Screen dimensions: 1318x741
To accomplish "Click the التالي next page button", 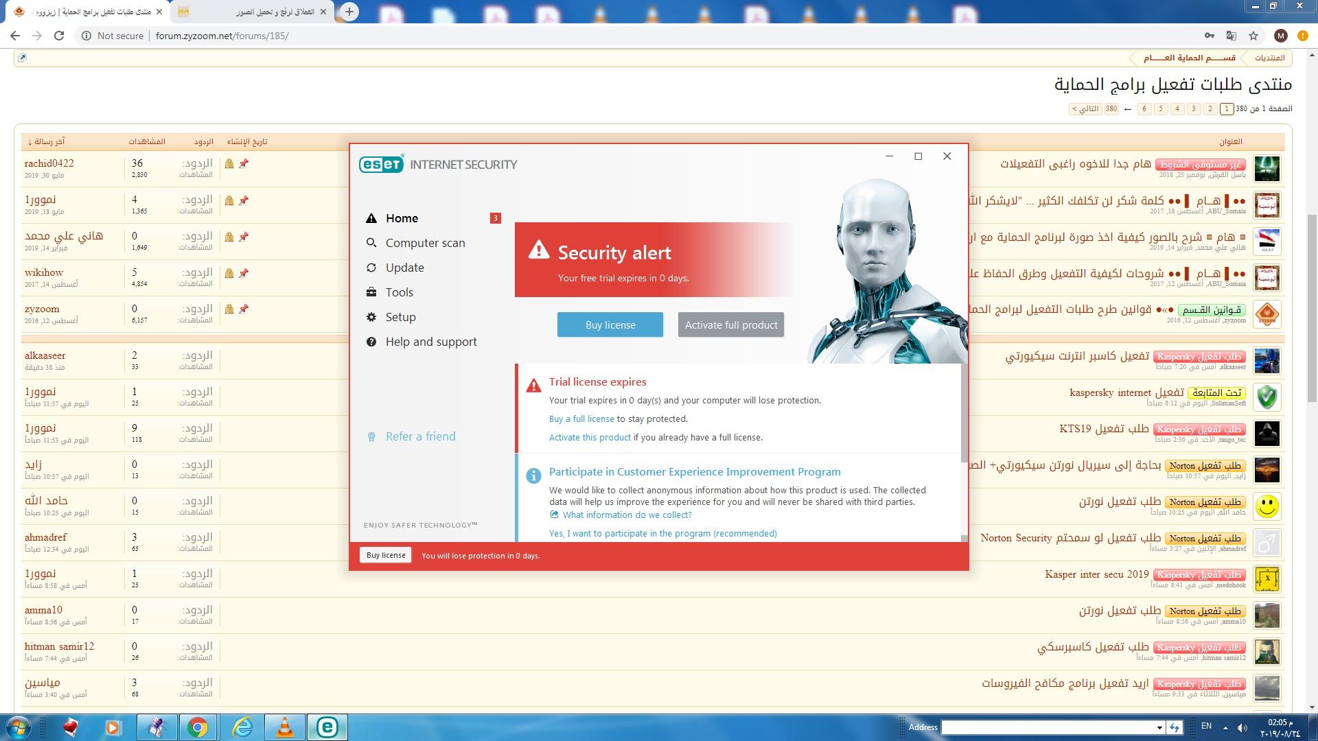I will coord(1085,108).
